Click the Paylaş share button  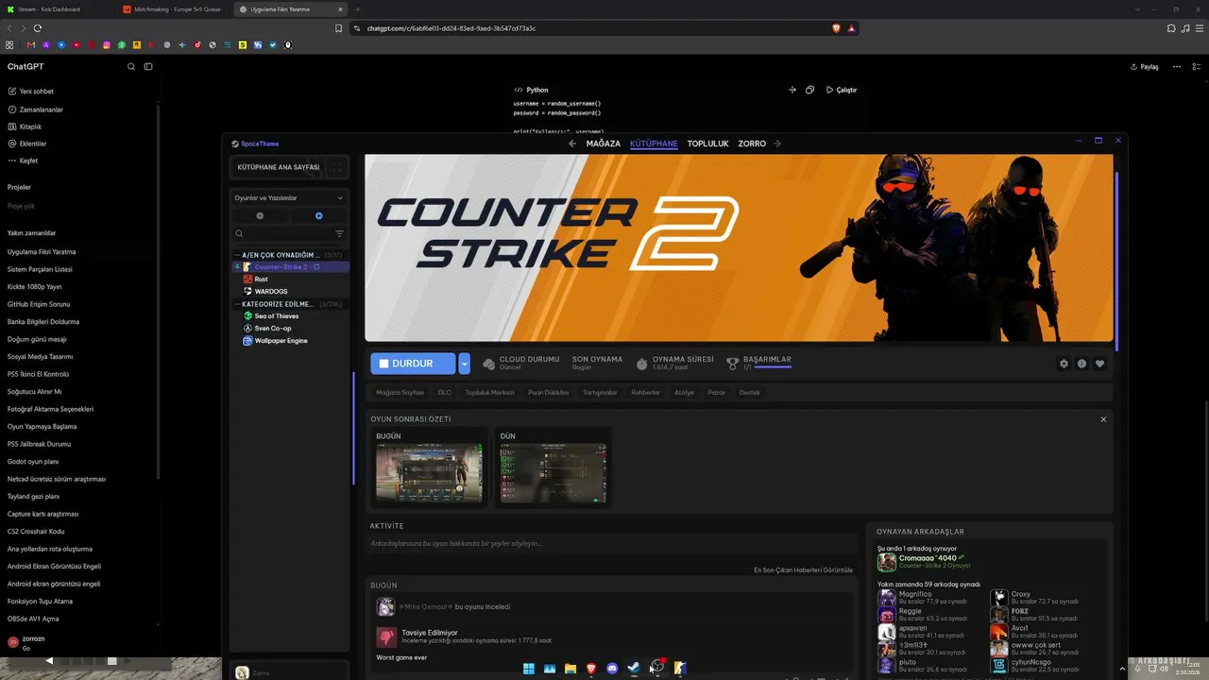point(1144,67)
